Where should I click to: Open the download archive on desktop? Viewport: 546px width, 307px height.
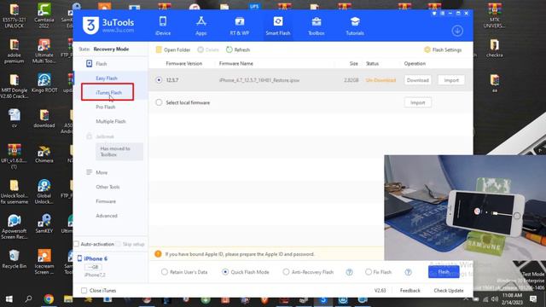(x=44, y=119)
